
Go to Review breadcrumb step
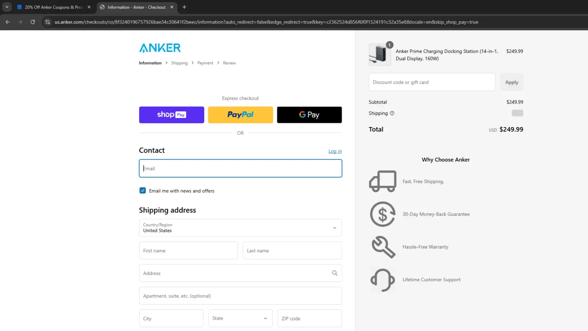229,63
